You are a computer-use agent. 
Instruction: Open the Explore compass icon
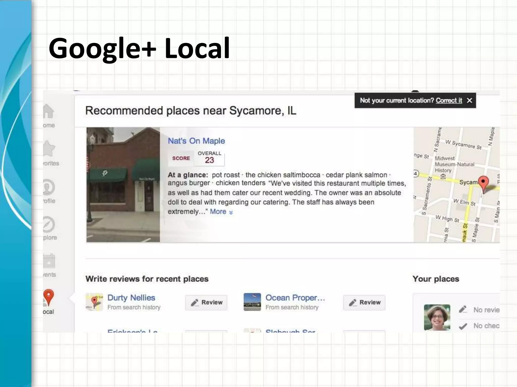tap(48, 224)
